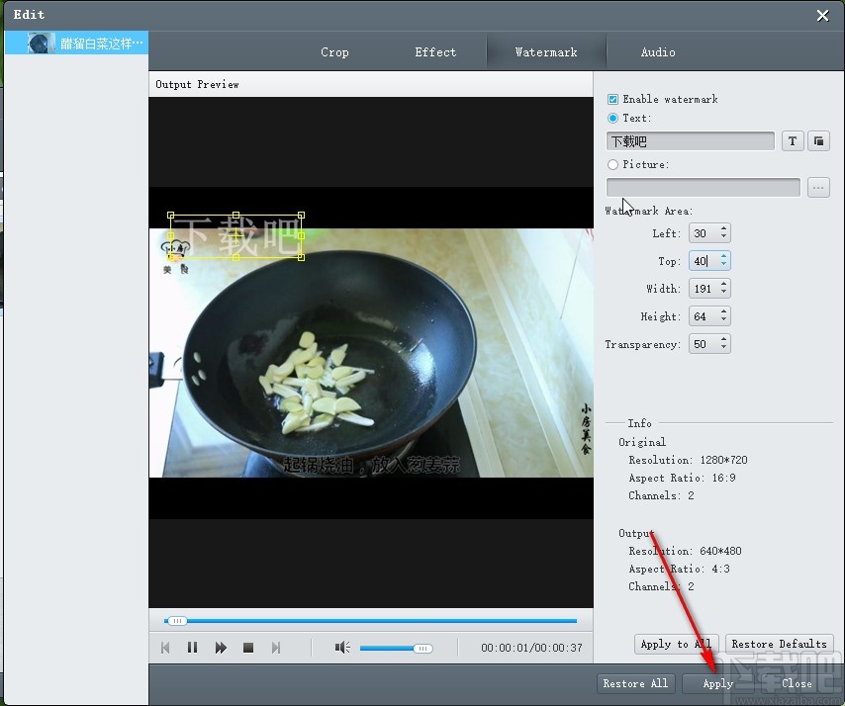Open the Audio tab
The image size is (845, 706).
click(657, 52)
